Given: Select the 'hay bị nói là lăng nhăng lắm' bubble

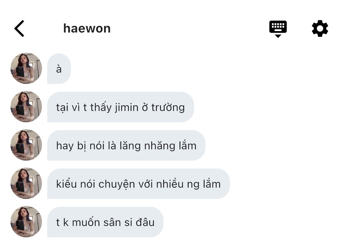Looking at the screenshot, I should pos(126,146).
